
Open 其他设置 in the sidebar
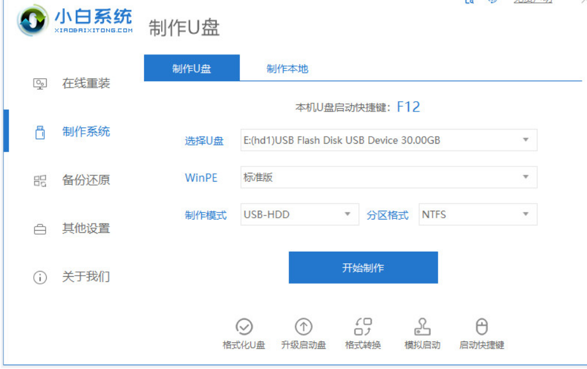(x=86, y=228)
